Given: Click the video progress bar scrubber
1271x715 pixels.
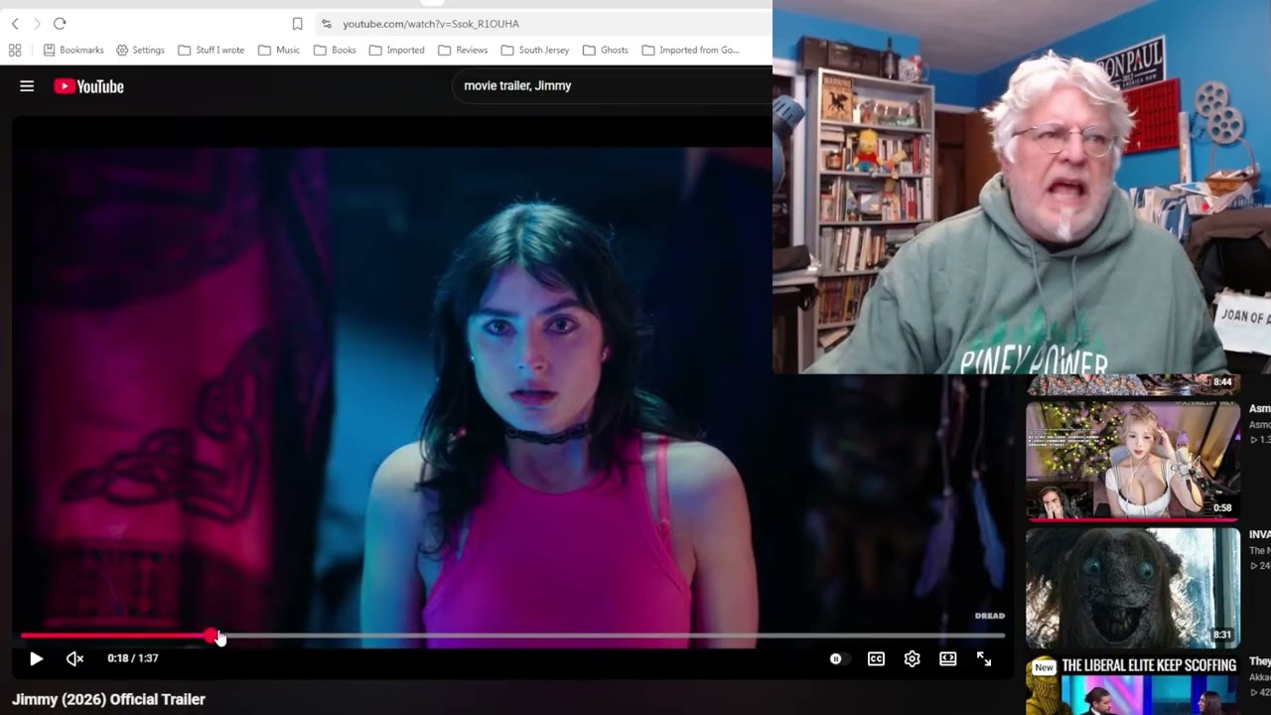Looking at the screenshot, I should [212, 636].
